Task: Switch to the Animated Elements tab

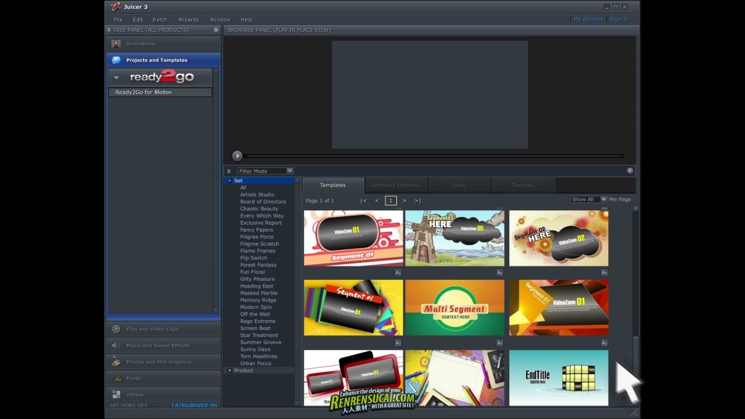Action: pos(396,185)
